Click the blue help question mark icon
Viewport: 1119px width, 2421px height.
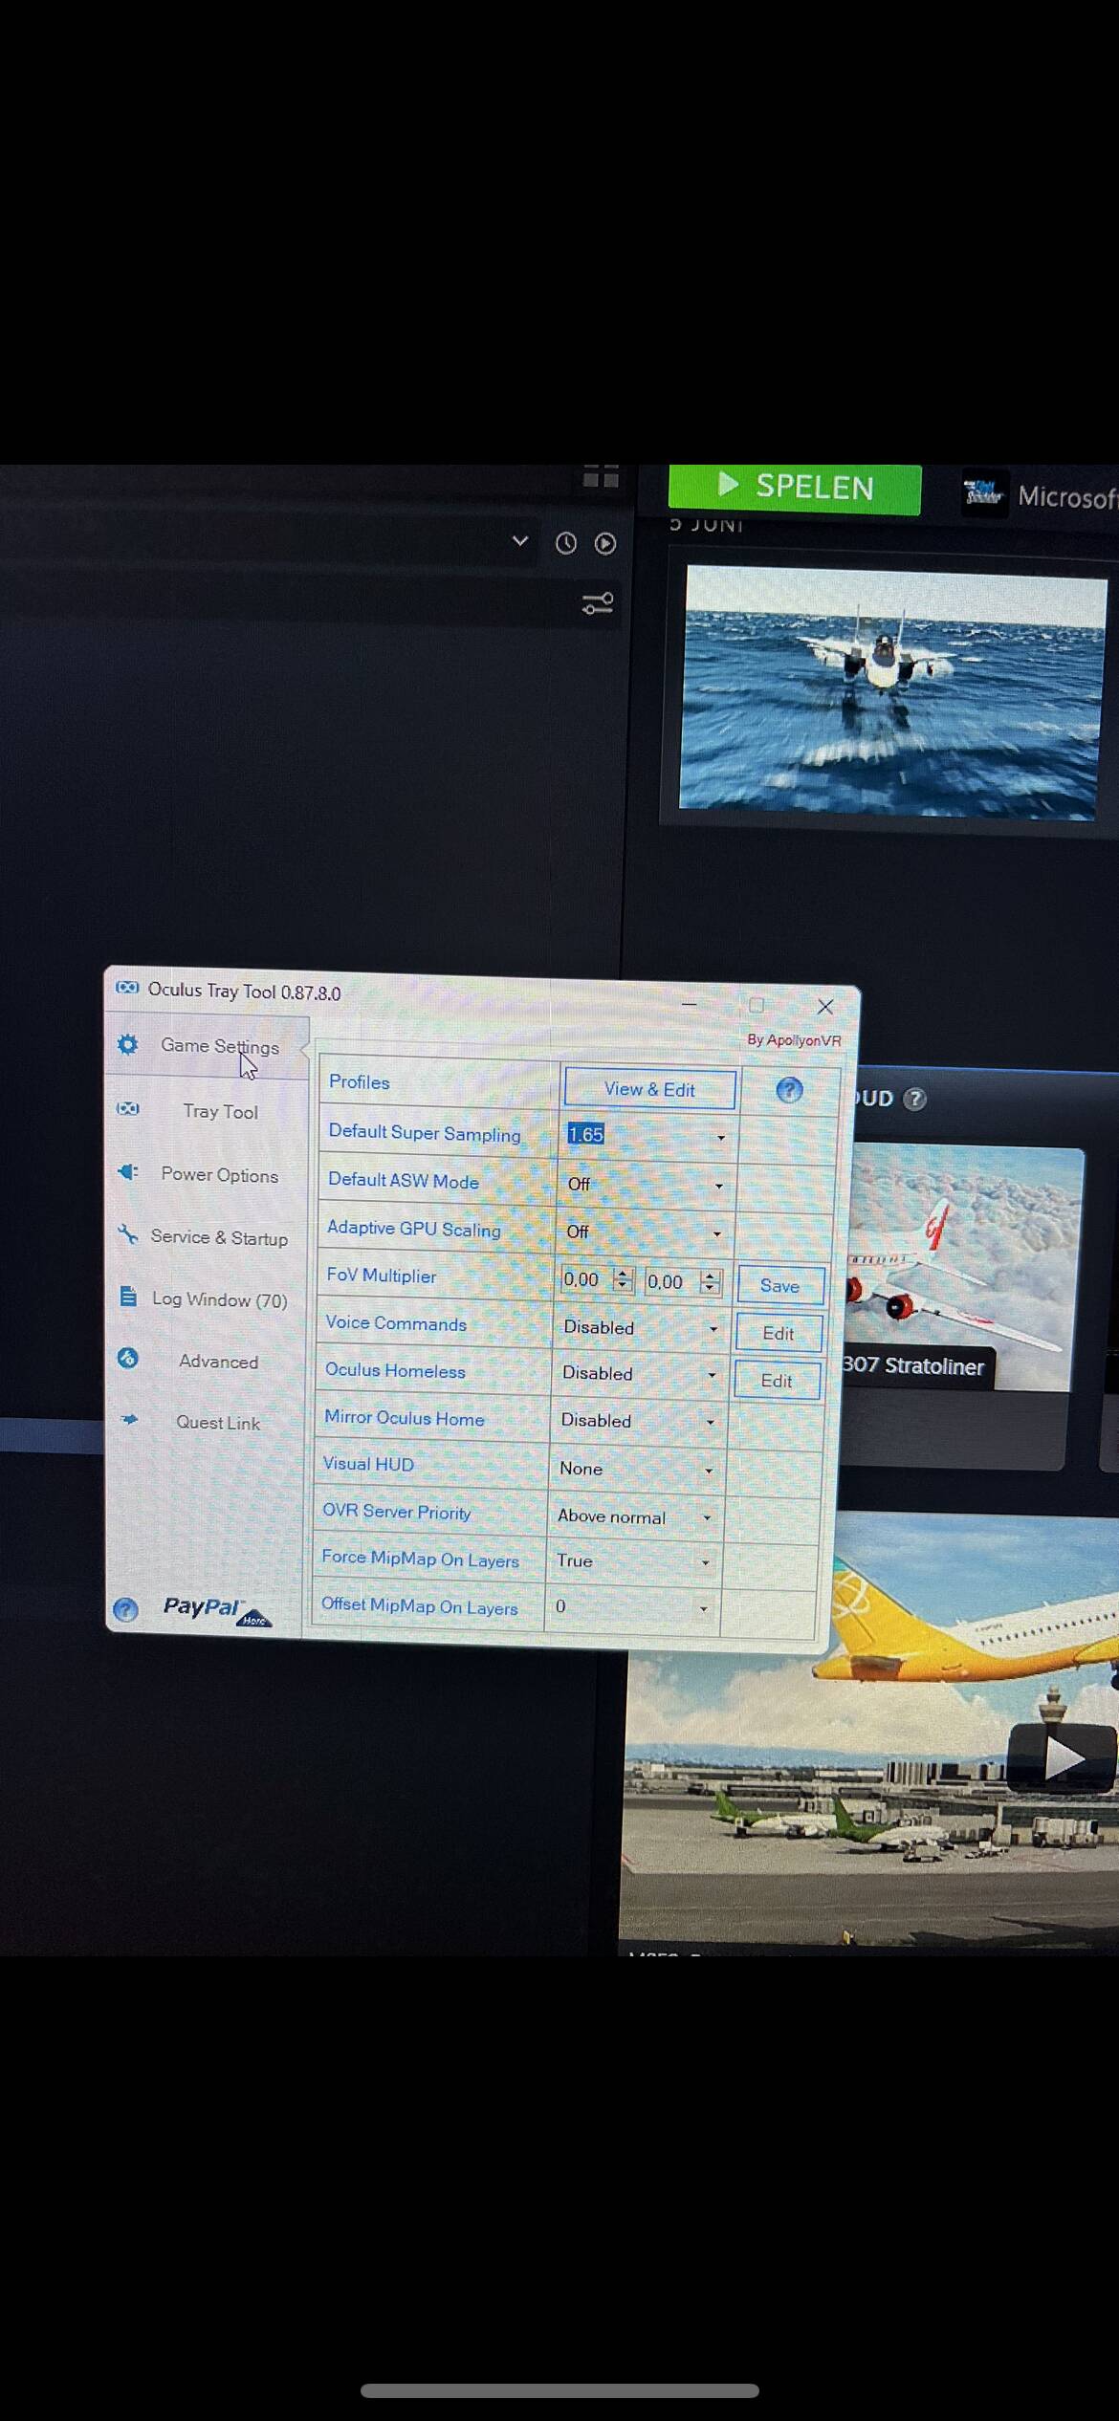click(789, 1090)
